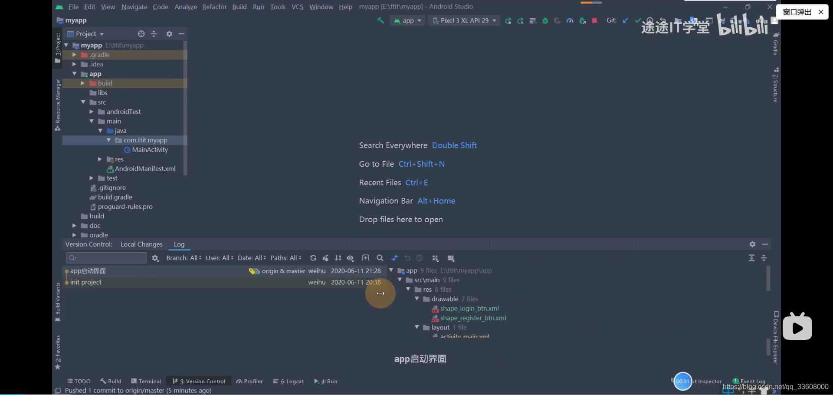Click Collapse All icon in commit details
833x395 pixels.
(764, 258)
